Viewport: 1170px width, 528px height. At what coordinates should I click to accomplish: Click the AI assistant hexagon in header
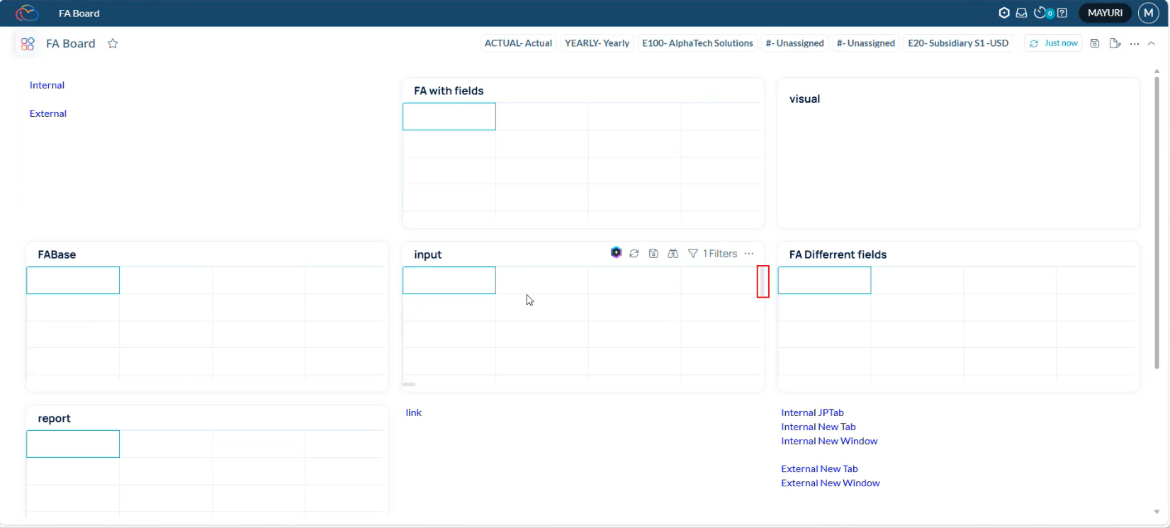tap(1003, 13)
